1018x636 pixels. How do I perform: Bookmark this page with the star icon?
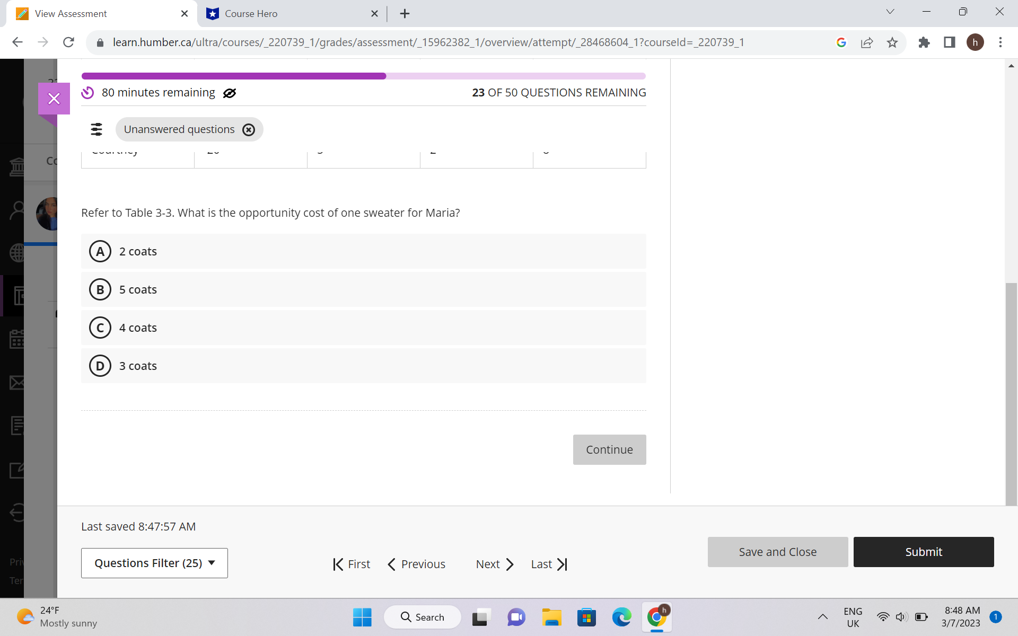[x=892, y=42]
